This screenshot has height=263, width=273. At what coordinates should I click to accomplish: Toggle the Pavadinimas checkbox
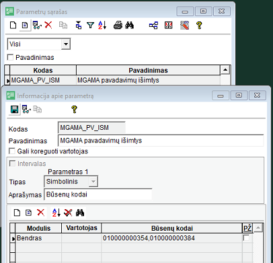[x=10, y=57]
